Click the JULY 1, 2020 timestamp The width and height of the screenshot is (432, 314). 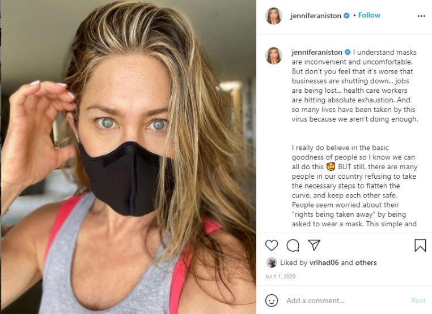click(280, 276)
